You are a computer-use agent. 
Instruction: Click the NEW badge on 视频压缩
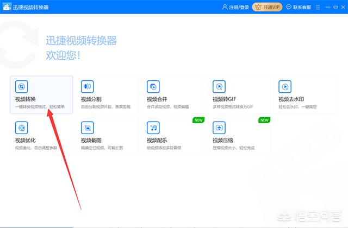264,120
